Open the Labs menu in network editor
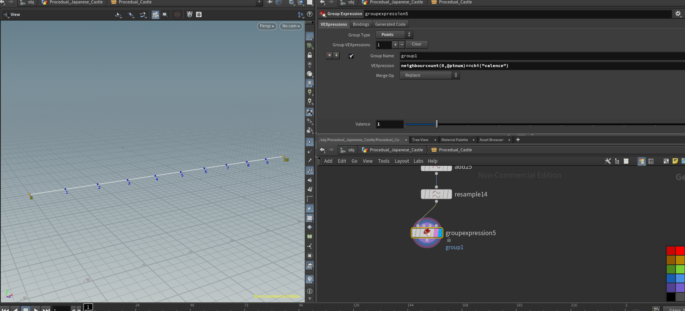Screen dimensions: 685x311 tap(418, 161)
